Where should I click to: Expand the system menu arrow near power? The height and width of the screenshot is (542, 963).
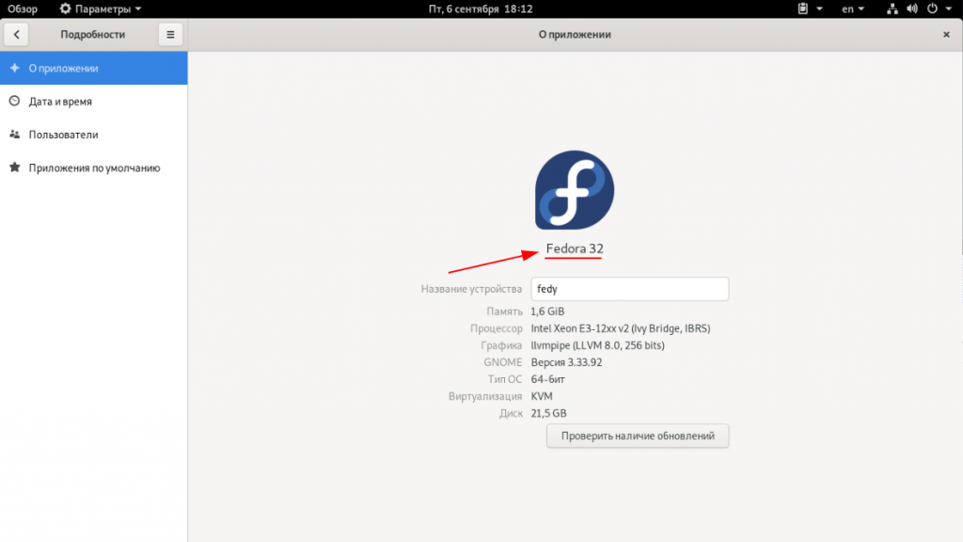[950, 8]
